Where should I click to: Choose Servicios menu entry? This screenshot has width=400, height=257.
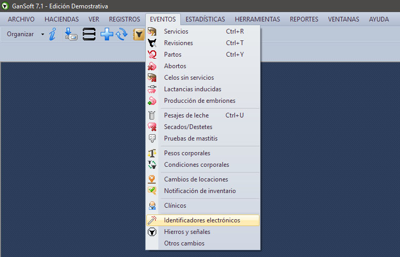click(x=203, y=31)
